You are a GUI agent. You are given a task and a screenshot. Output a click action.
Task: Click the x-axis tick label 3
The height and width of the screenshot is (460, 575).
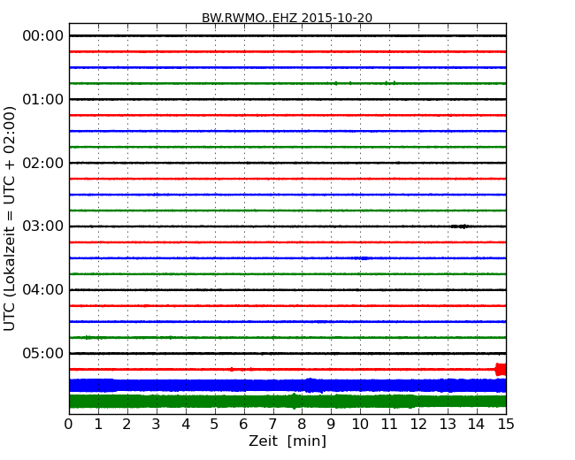(157, 425)
